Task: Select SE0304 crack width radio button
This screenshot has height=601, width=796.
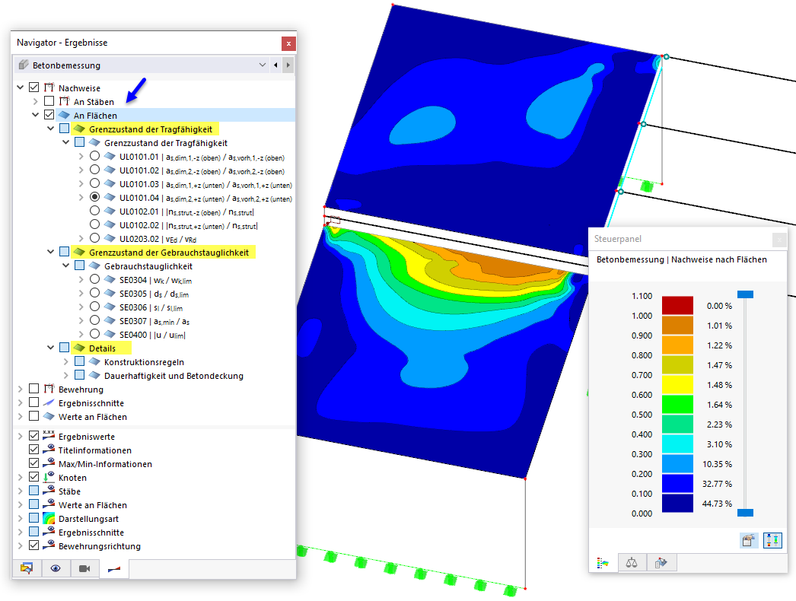Action: (x=94, y=280)
